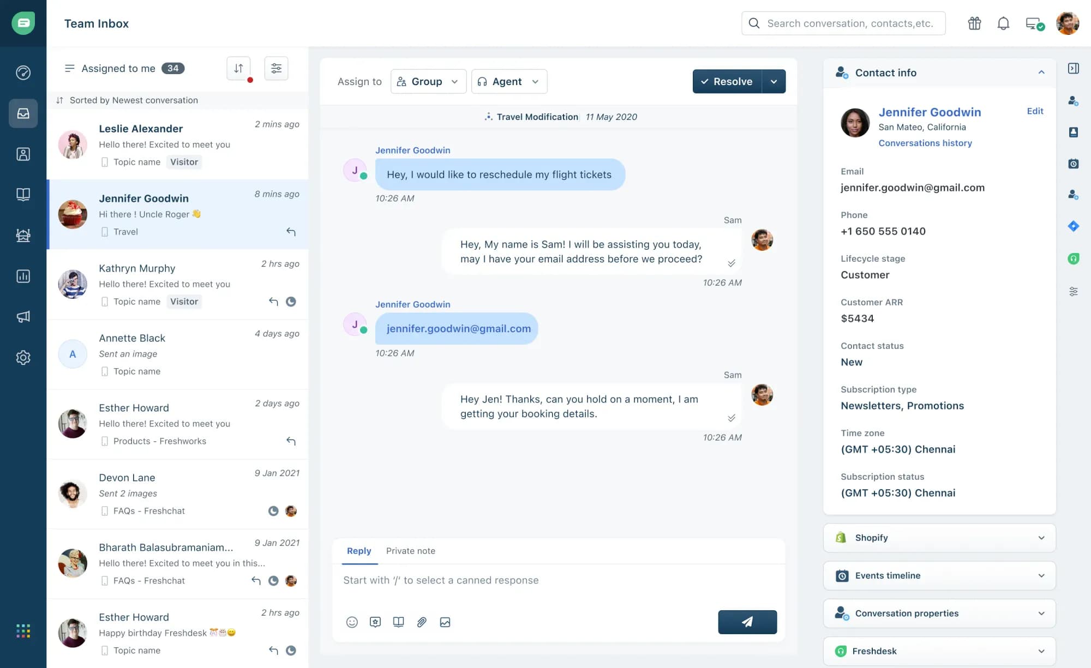Open the Freshdesk integration icon
1091x668 pixels.
tap(1073, 258)
